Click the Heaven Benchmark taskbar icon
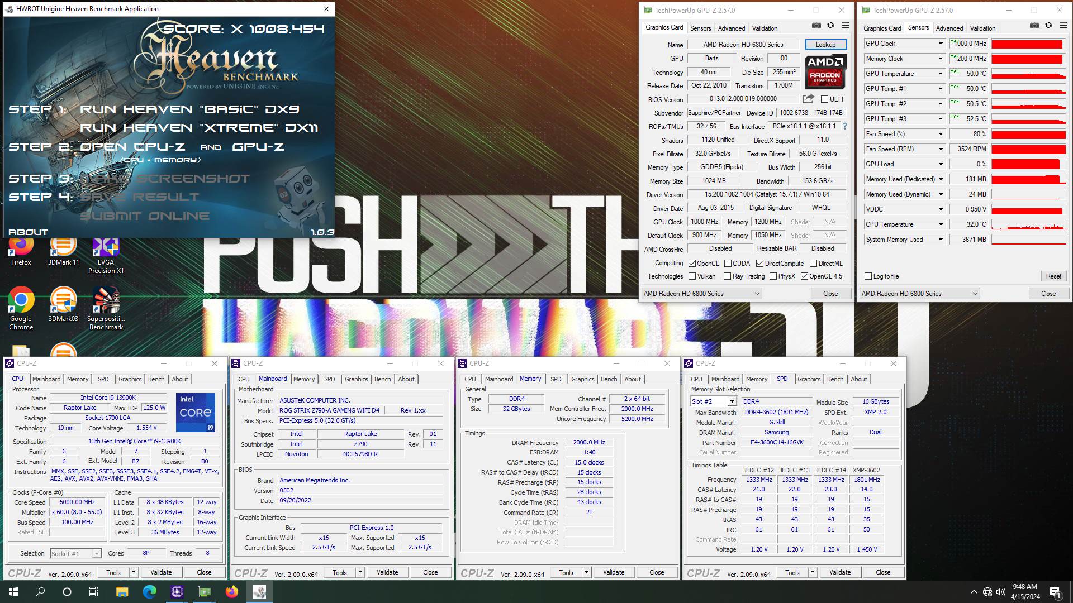The width and height of the screenshot is (1073, 603). 259,592
